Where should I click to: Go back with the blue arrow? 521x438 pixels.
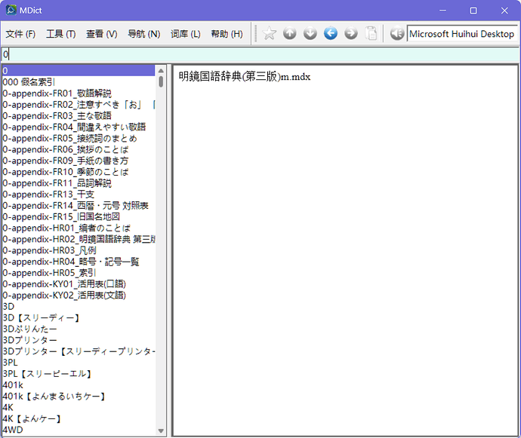tap(331, 33)
